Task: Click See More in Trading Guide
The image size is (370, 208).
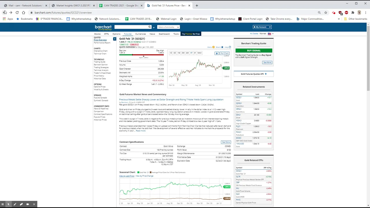Action: point(267,62)
